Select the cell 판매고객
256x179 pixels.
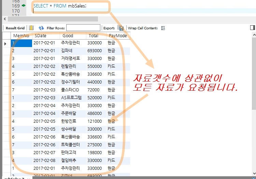73,152
